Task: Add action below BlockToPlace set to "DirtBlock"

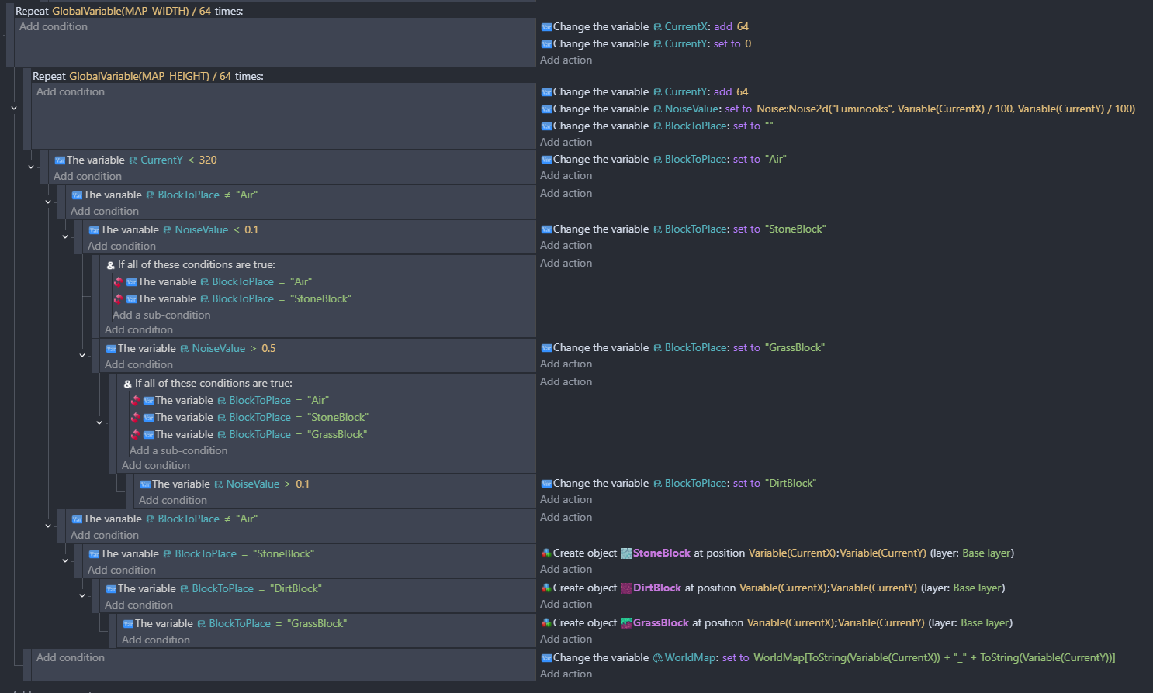Action: click(566, 500)
